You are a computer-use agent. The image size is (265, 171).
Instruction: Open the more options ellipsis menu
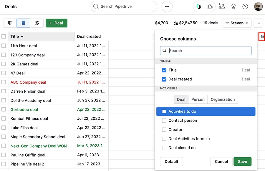pyautogui.click(x=258, y=23)
